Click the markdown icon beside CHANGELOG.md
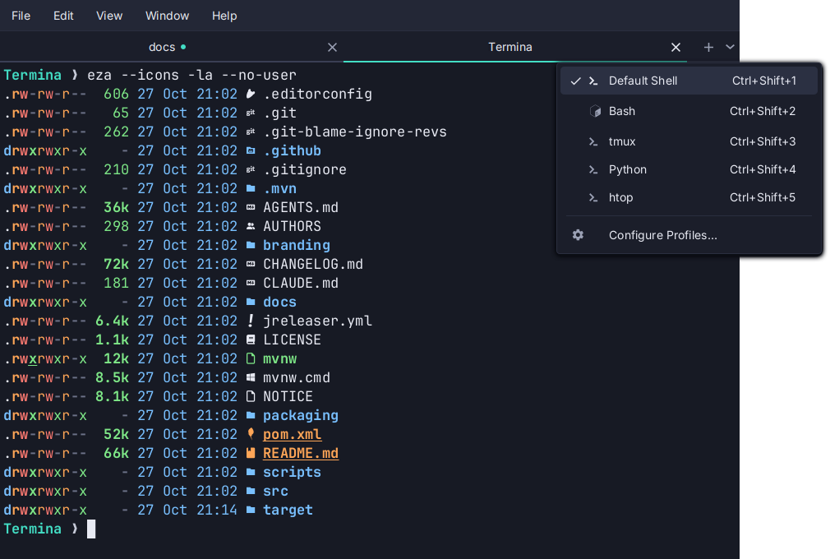Viewport: 830px width, 559px height. click(x=251, y=264)
